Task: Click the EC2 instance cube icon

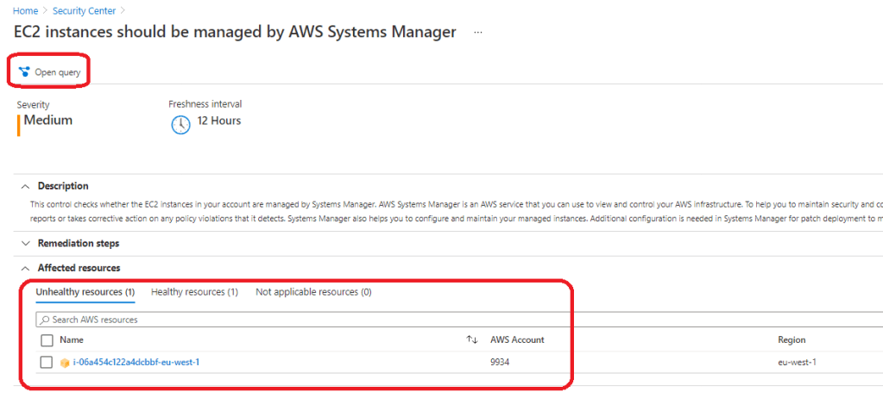Action: (65, 363)
